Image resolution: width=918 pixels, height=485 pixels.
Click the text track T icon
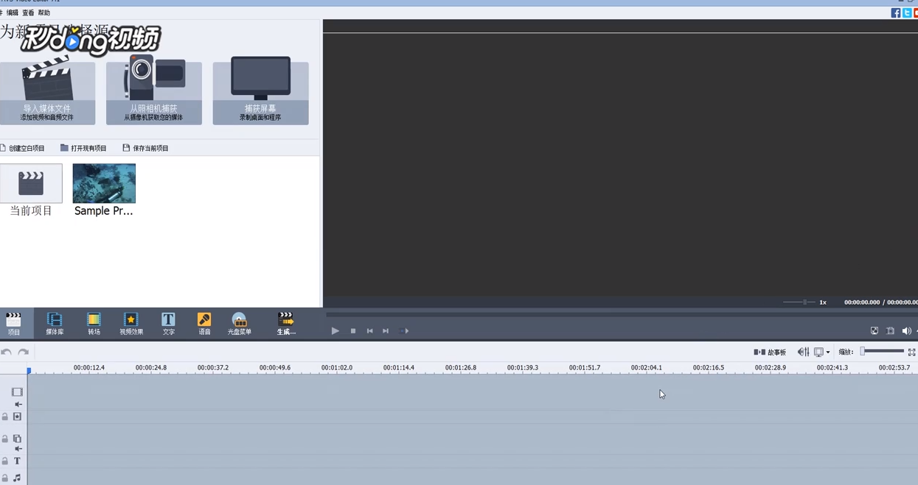coord(17,461)
